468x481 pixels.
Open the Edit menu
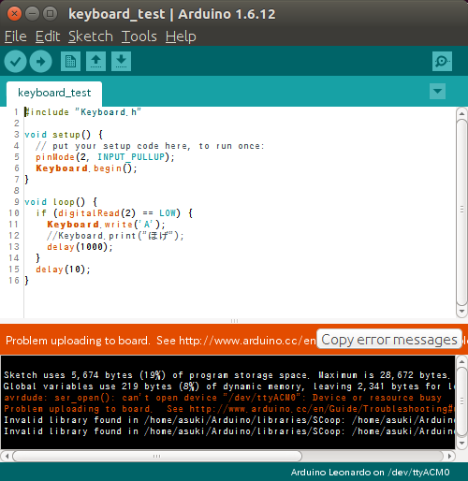[x=48, y=36]
